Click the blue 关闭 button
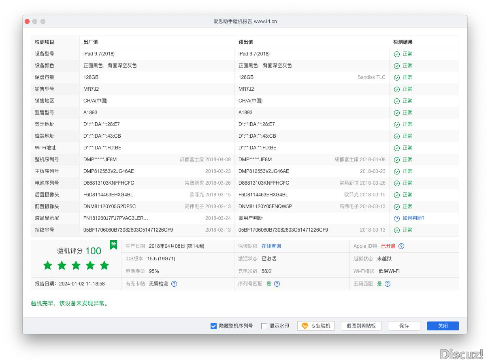 click(x=443, y=326)
